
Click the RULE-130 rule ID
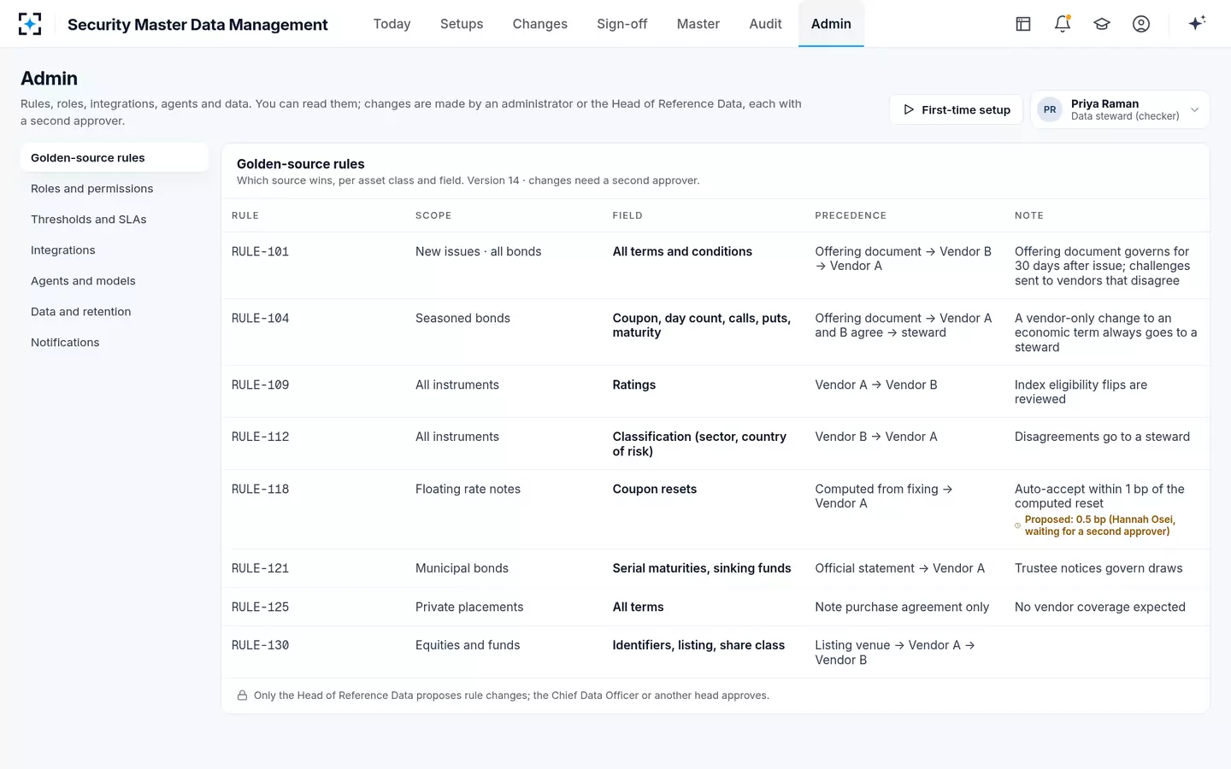point(261,646)
